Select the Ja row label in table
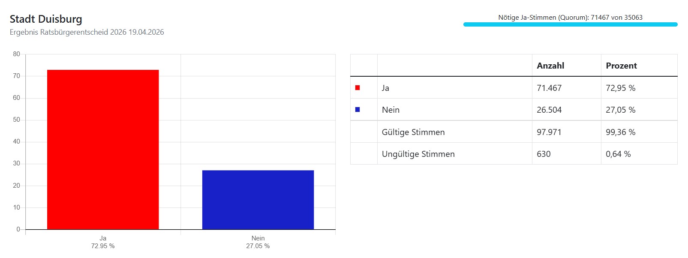This screenshot has width=688, height=258. (x=385, y=88)
